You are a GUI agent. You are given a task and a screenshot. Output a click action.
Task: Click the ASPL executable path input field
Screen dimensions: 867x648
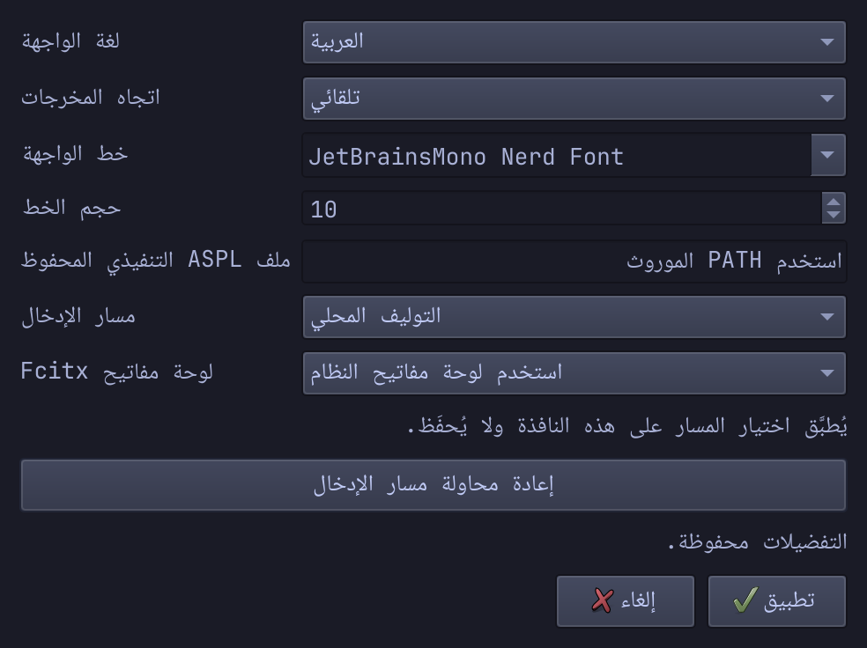tap(574, 261)
